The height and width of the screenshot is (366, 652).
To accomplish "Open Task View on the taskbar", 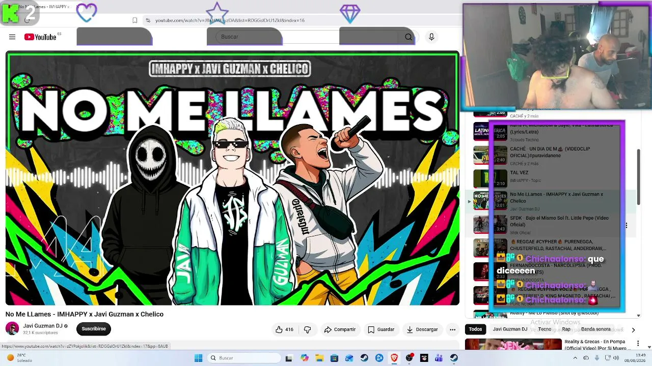I will 289,358.
